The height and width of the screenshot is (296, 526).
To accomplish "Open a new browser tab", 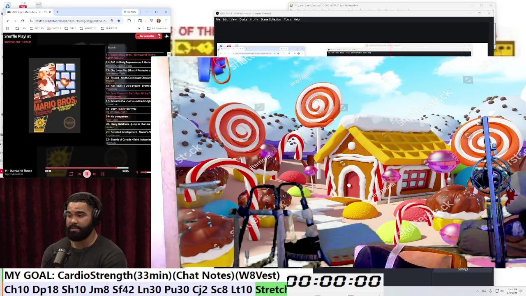I will click(58, 12).
